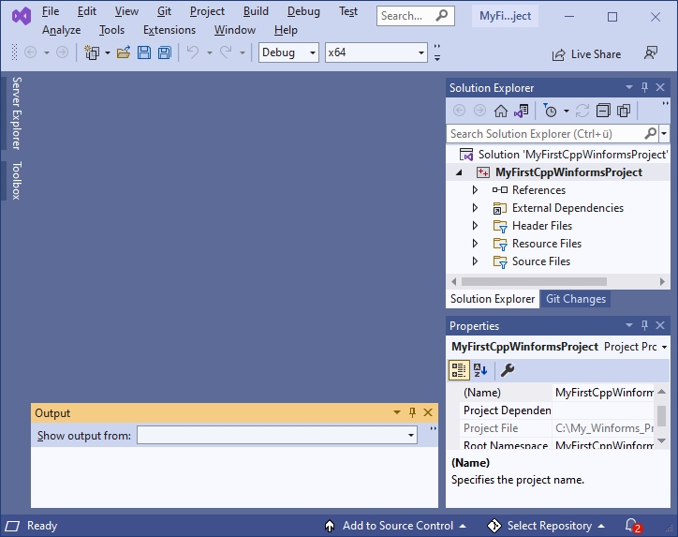Viewport: 678px width, 537px height.
Task: Click the Open File folder icon
Action: [124, 52]
